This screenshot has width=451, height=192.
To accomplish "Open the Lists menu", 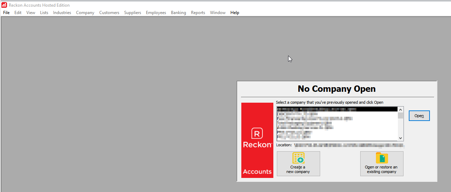I will point(44,13).
